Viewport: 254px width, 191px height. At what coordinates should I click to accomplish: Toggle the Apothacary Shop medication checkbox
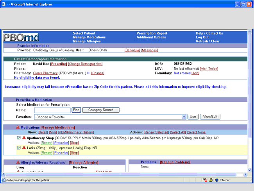coord(19,138)
